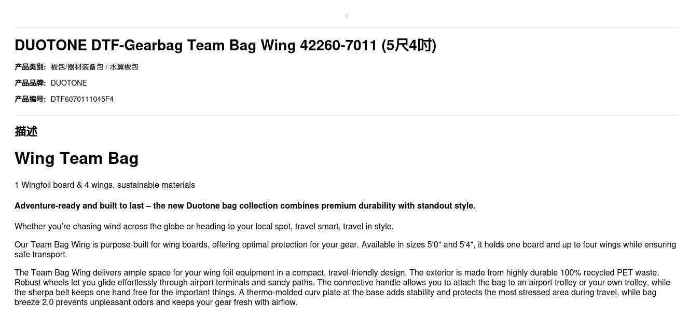This screenshot has height=331, width=689.
Task: Click the 'safe transport.' text line
Action: [41, 255]
